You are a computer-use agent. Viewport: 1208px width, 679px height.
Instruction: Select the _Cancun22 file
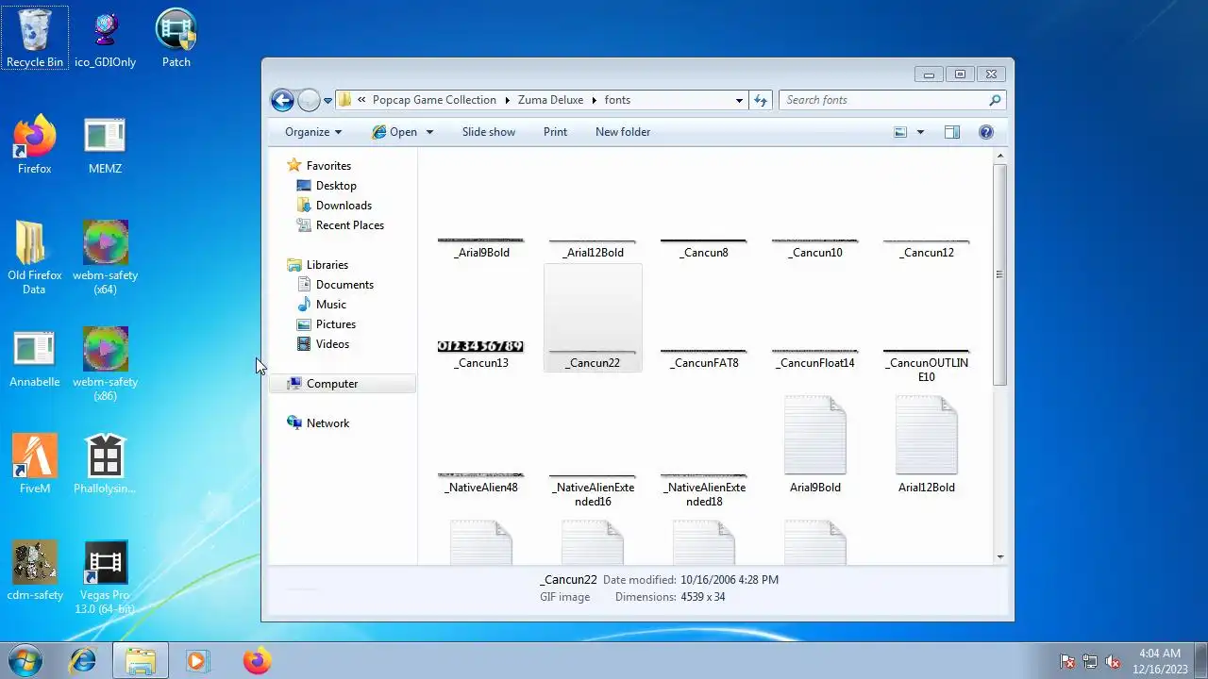pyautogui.click(x=593, y=318)
